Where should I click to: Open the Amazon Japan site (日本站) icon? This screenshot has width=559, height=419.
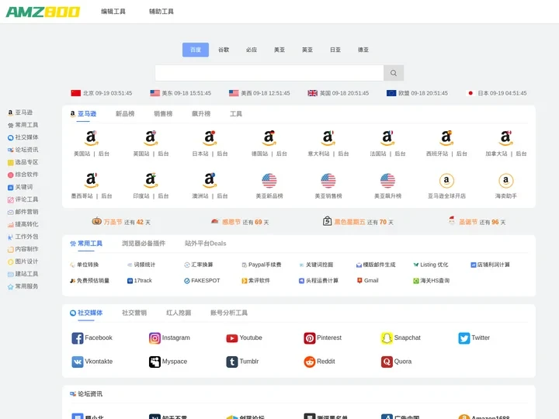click(210, 138)
